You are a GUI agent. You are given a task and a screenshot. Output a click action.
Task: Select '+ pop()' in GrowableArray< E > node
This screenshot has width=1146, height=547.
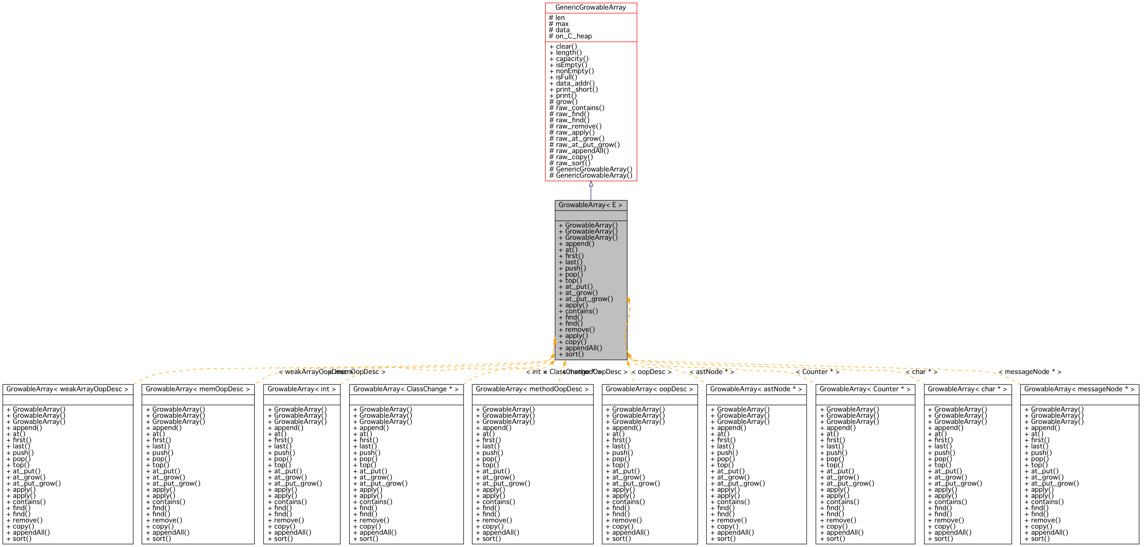pos(571,275)
